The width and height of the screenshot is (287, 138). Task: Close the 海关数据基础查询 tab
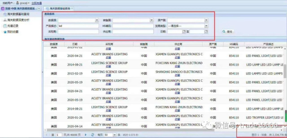[x=72, y=8]
